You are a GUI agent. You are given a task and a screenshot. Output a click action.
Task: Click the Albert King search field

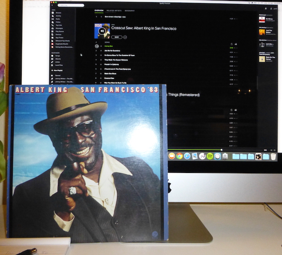71,6
